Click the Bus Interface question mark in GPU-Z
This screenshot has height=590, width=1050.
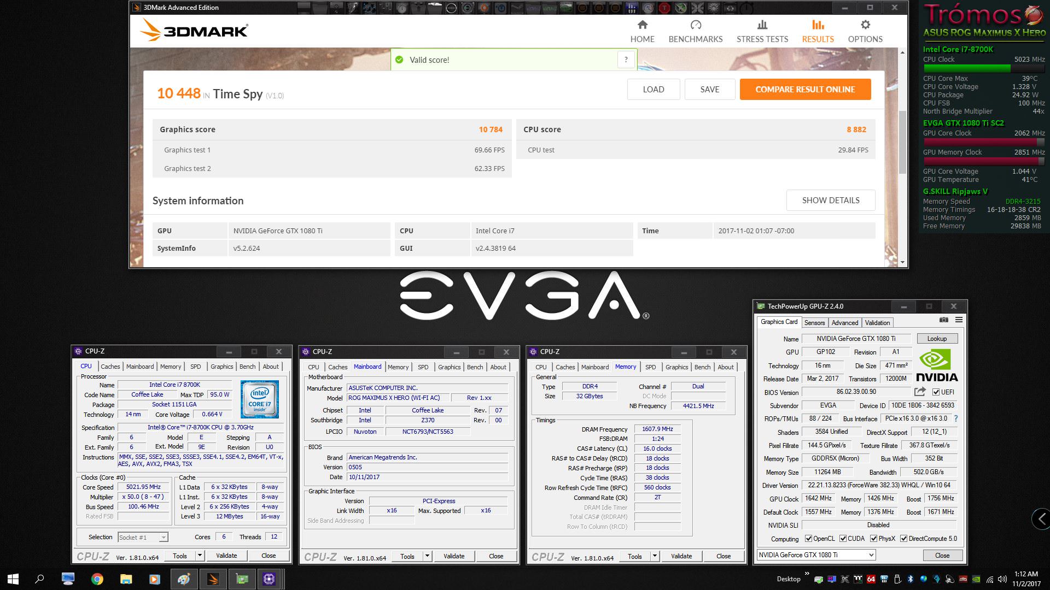tap(955, 418)
